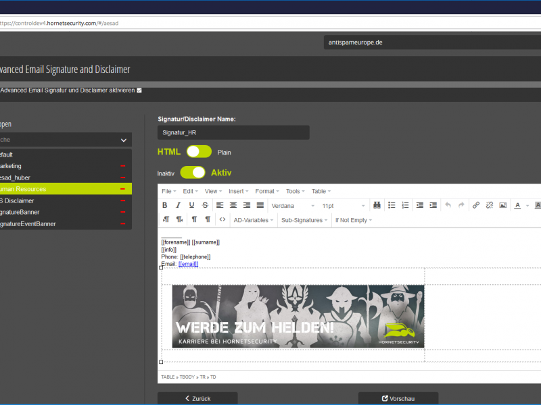This screenshot has height=405, width=541.
Task: Insert a bullet list
Action: [392, 205]
